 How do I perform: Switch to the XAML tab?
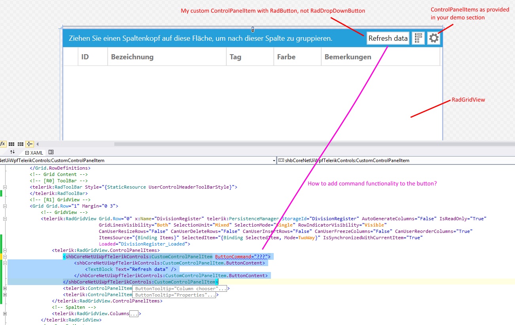[x=34, y=152]
